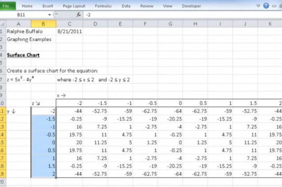Click the minimize ribbon heart-shaped icon
This screenshot has height=187, width=282.
coord(258,6)
